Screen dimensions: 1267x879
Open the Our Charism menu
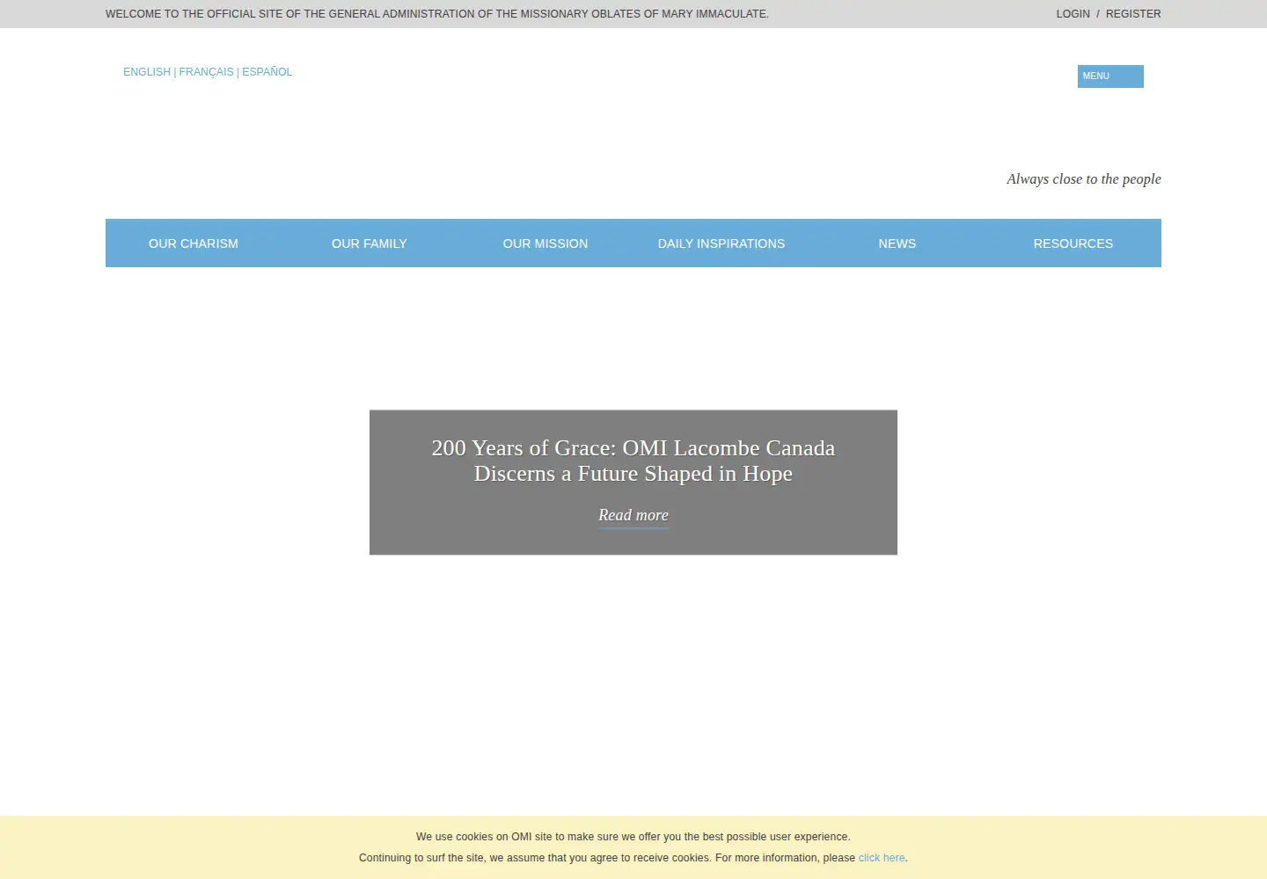click(194, 243)
